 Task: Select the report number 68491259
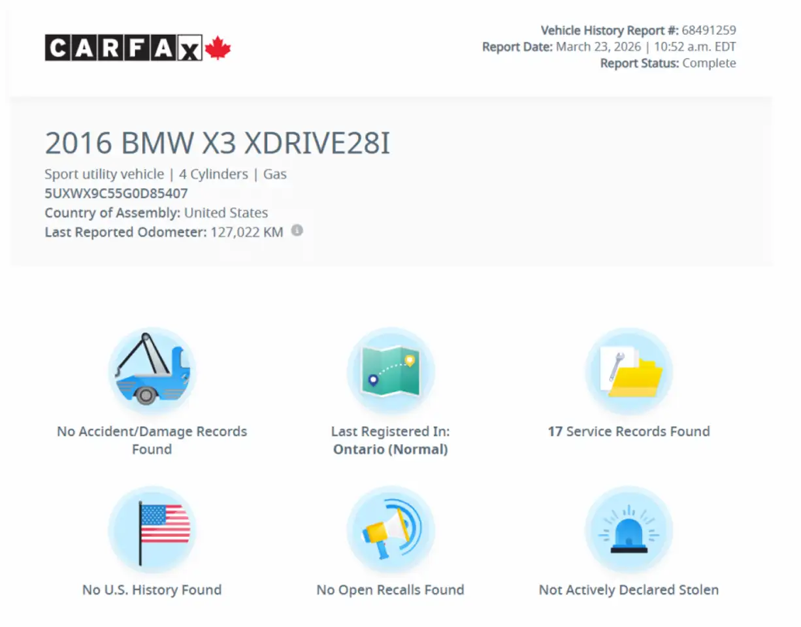click(709, 30)
